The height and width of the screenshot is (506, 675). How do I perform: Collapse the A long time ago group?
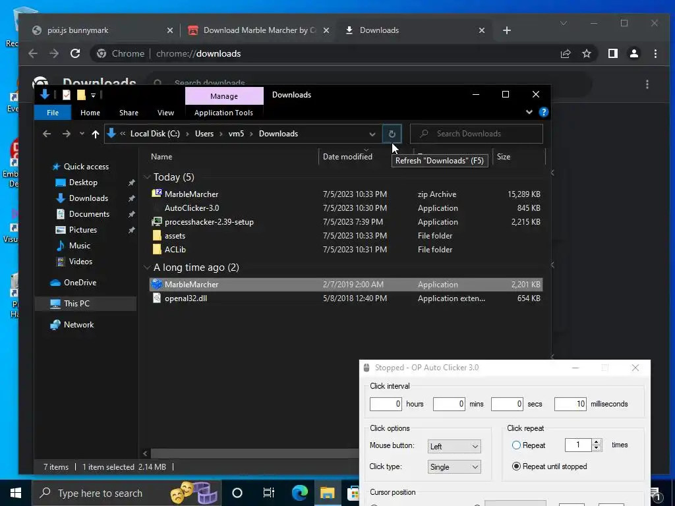pyautogui.click(x=147, y=267)
